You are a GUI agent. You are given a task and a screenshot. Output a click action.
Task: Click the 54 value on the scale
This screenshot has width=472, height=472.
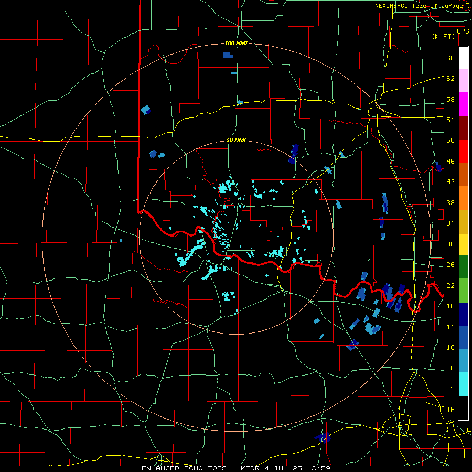(x=450, y=120)
